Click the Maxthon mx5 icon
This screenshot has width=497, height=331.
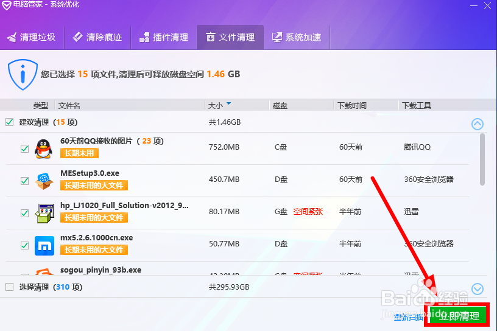(44, 246)
